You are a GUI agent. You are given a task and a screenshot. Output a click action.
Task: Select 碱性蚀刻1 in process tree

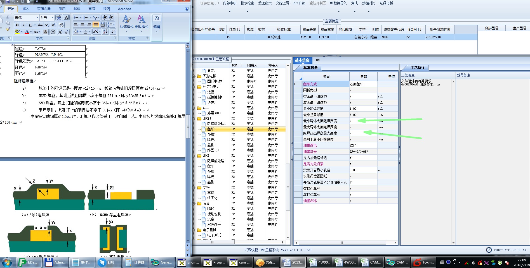coord(215,97)
